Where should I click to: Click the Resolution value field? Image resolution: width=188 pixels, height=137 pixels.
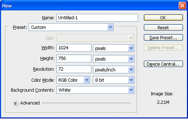(74, 69)
